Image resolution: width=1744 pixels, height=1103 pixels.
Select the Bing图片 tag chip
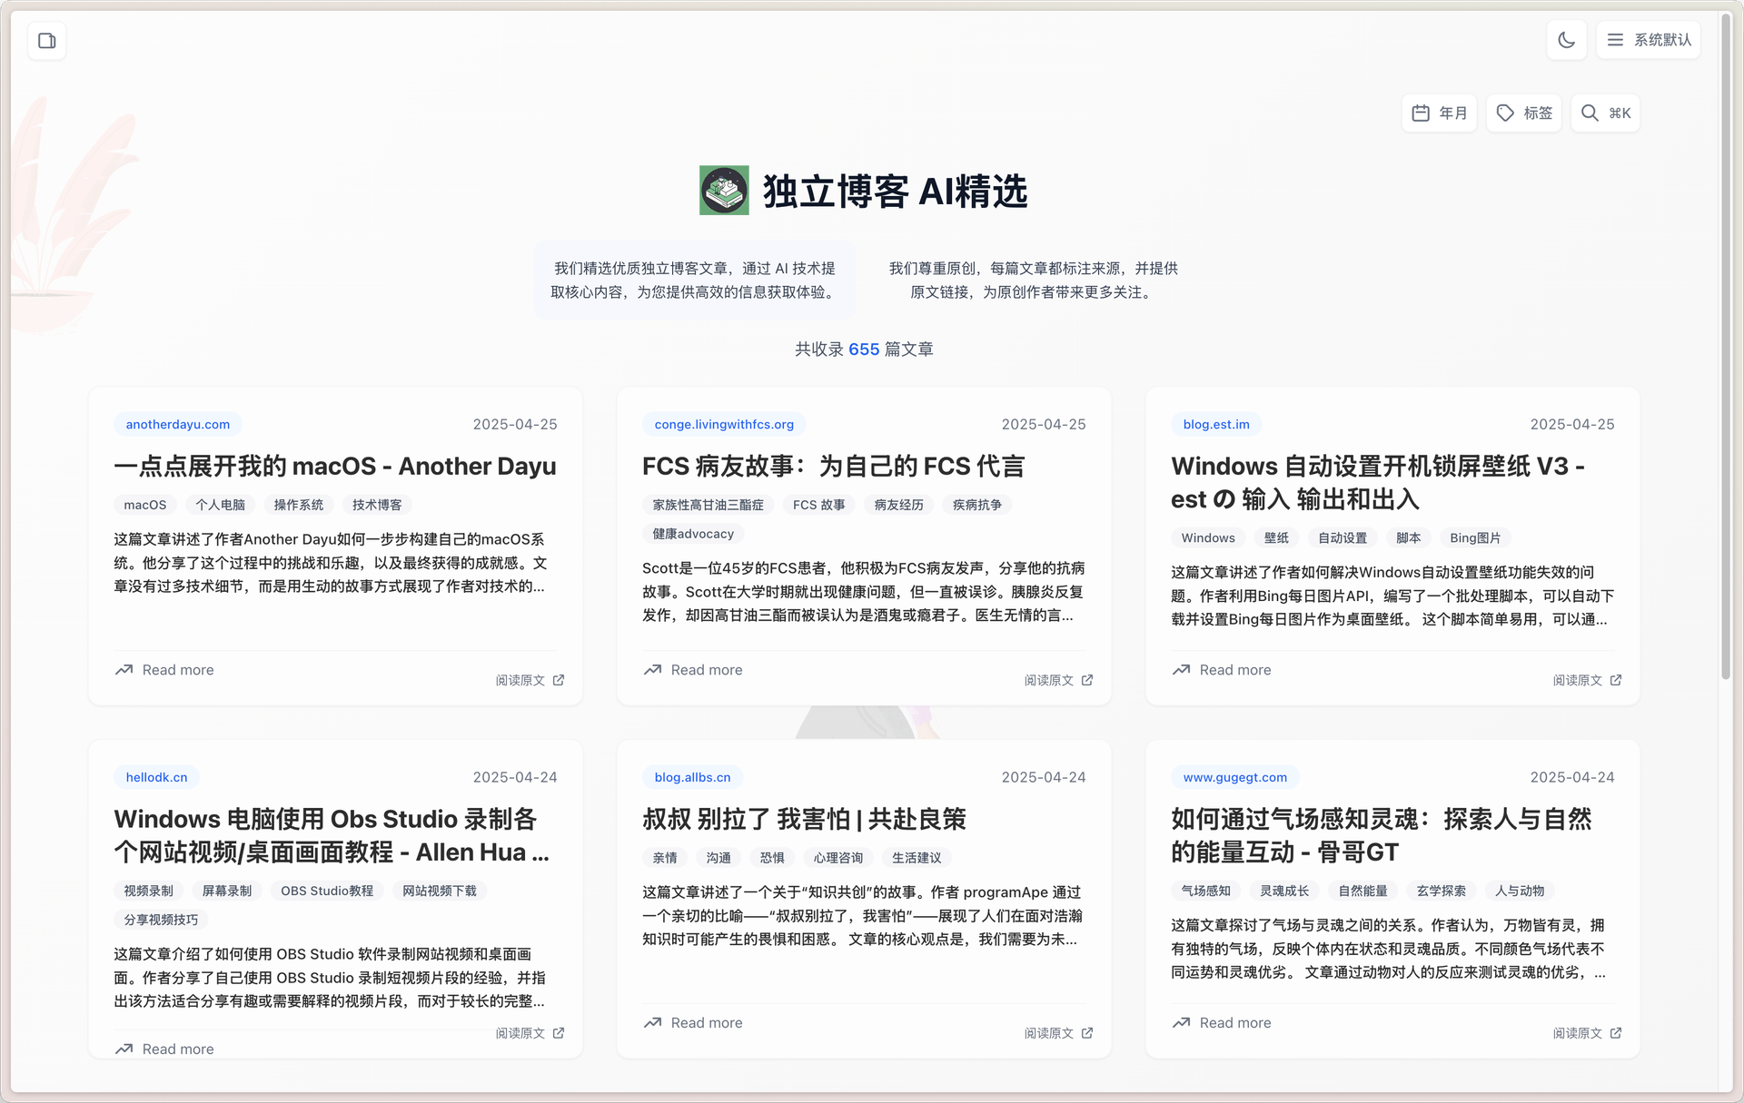tap(1474, 538)
